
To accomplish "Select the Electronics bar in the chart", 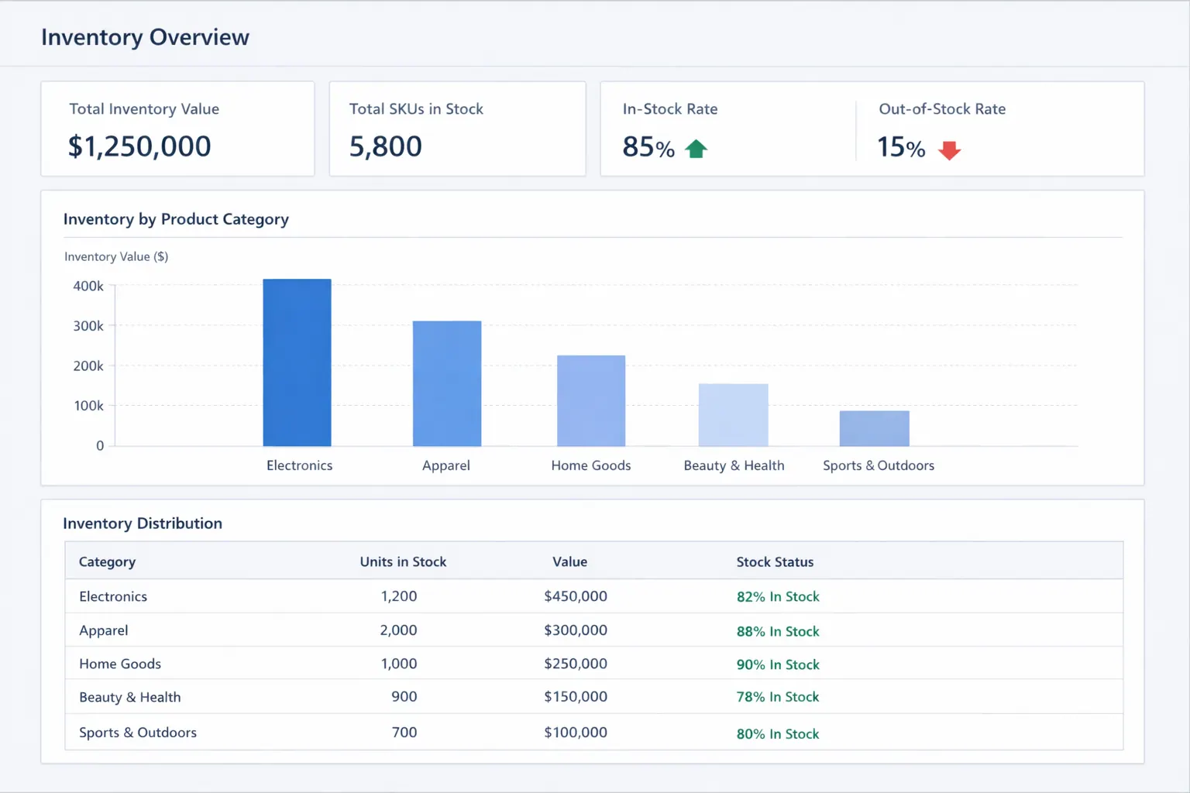I will [x=297, y=362].
